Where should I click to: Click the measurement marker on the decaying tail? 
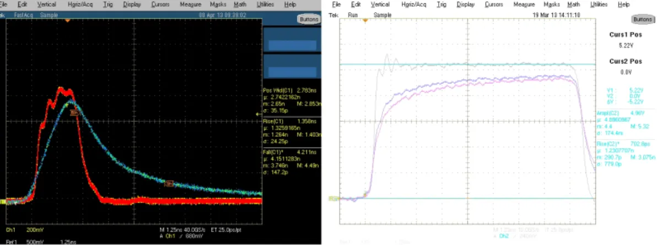(169, 183)
